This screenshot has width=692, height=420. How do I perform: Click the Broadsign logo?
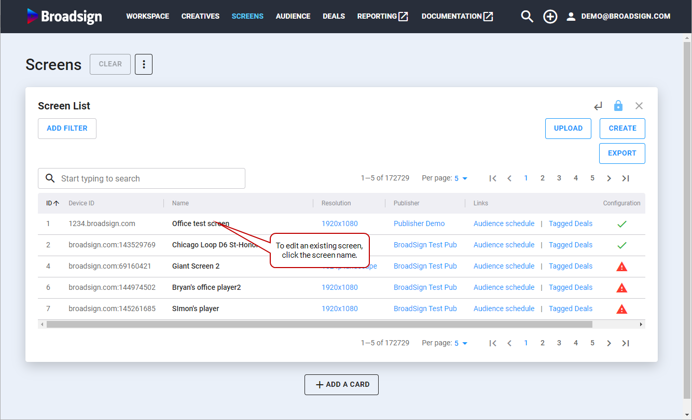pos(64,17)
